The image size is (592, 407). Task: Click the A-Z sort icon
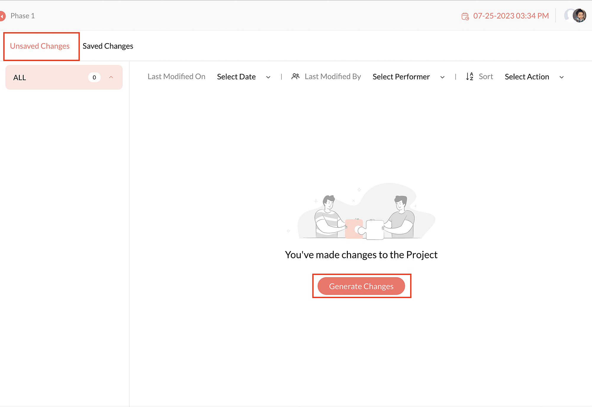(469, 77)
